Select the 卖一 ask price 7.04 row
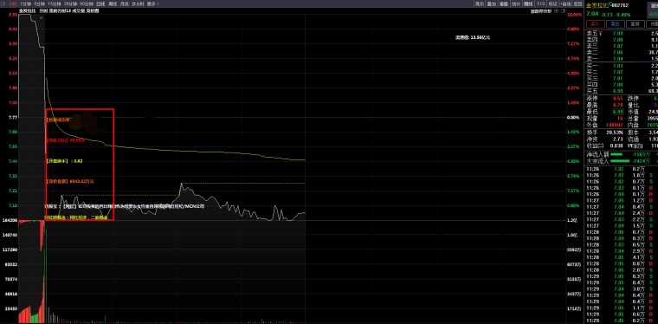The image size is (658, 324). pos(622,59)
